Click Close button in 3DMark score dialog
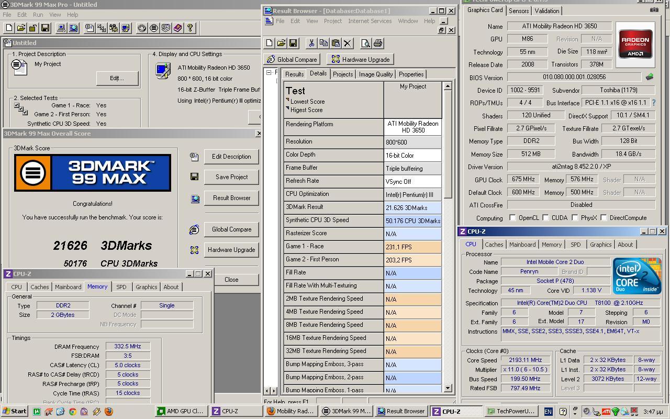Viewport: 670px width, 419px height. click(x=231, y=280)
